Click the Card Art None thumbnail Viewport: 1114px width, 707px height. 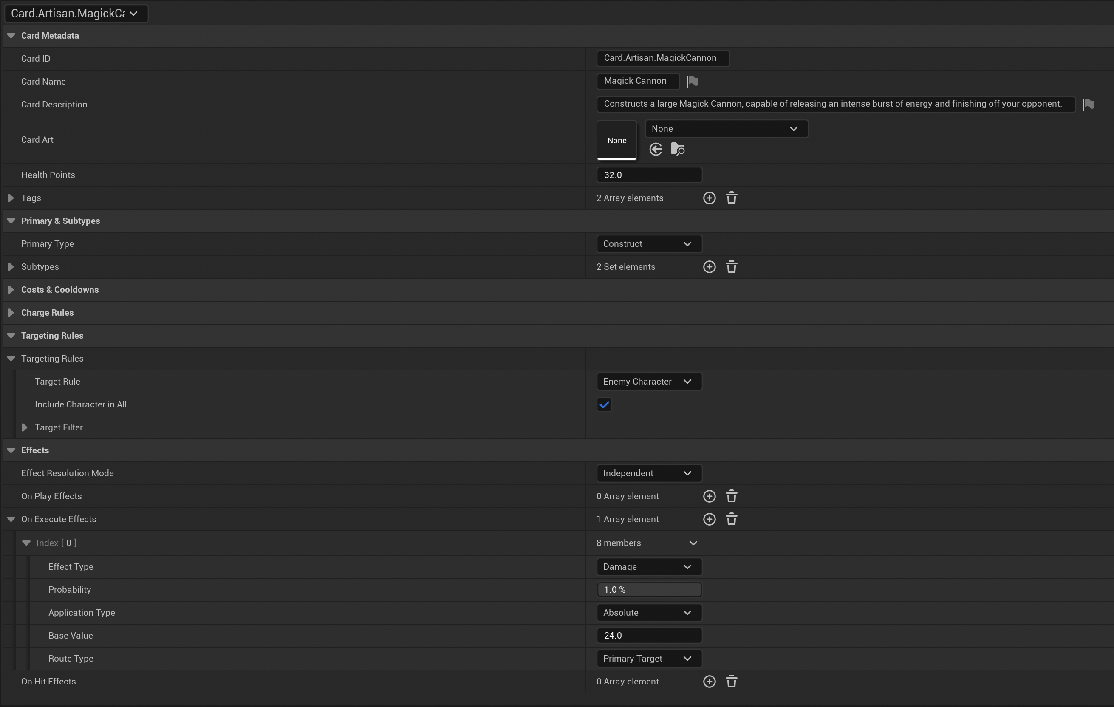(616, 140)
